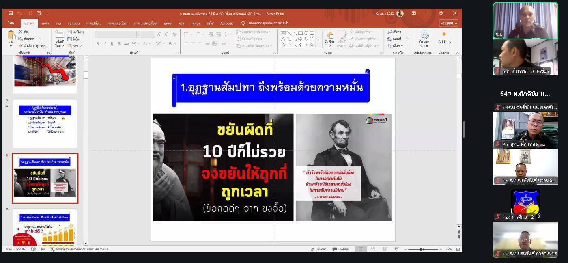Toggle the Comments pane in status bar
568x263 pixels.
coord(340,249)
